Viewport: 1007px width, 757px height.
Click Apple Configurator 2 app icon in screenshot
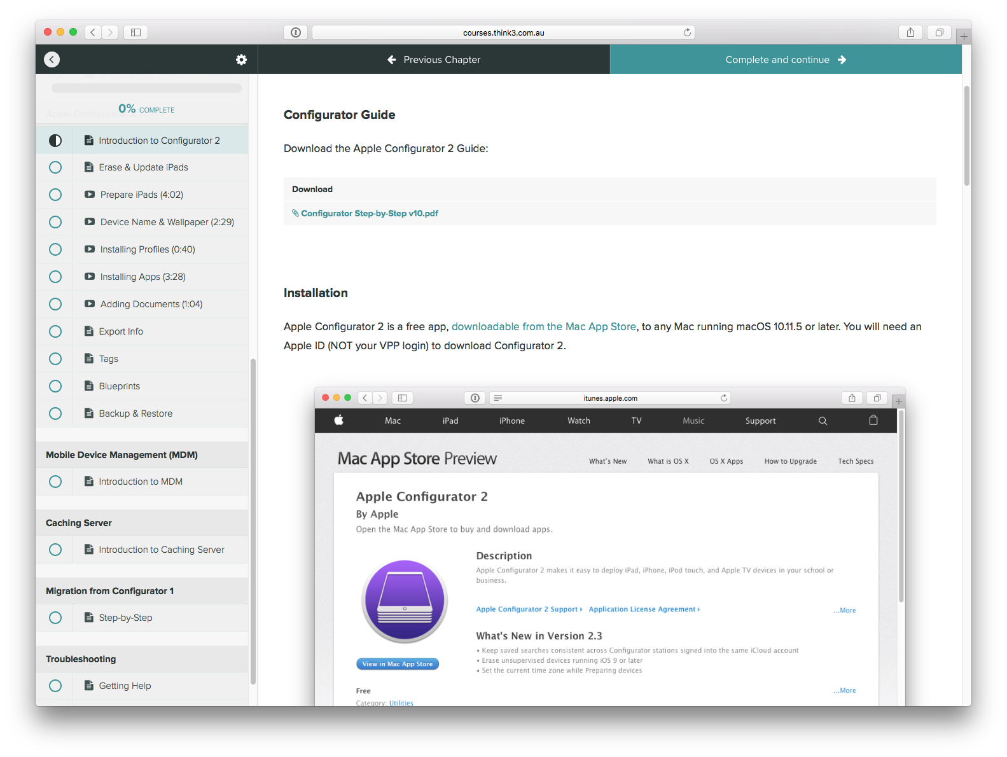(405, 602)
